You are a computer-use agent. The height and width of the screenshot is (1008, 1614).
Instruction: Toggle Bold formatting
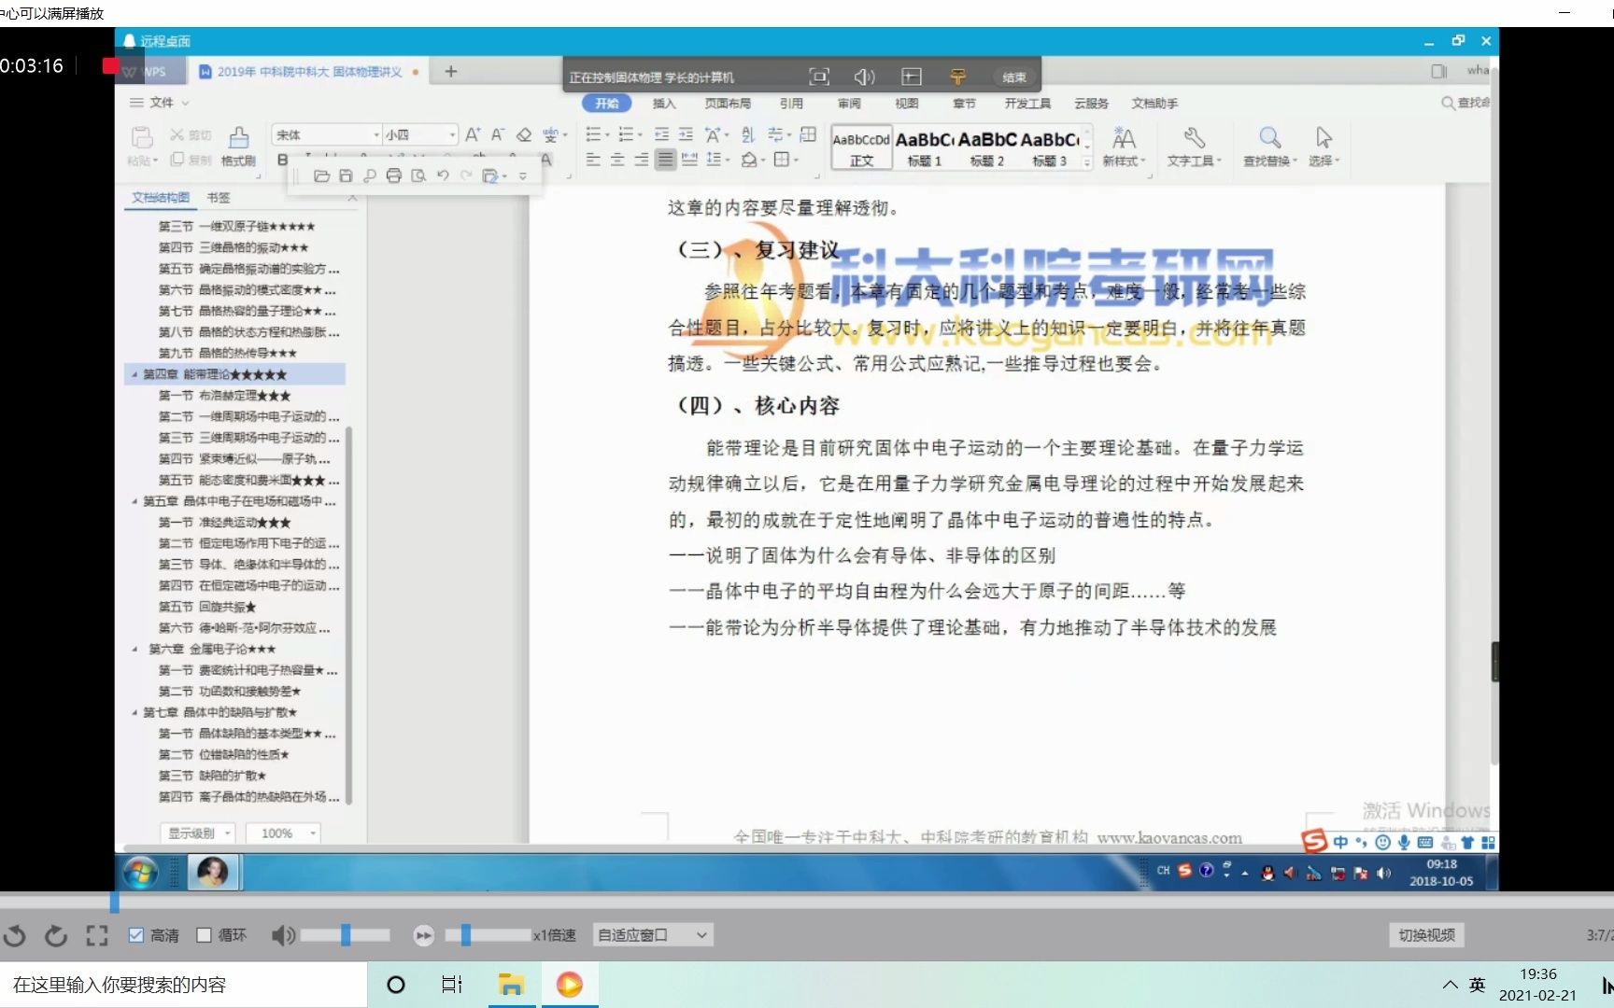(282, 160)
